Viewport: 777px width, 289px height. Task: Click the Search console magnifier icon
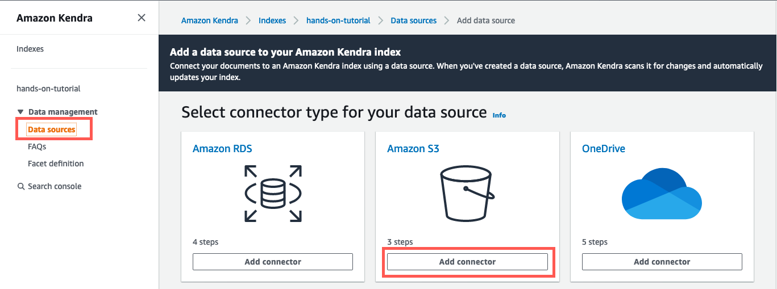[x=21, y=186]
